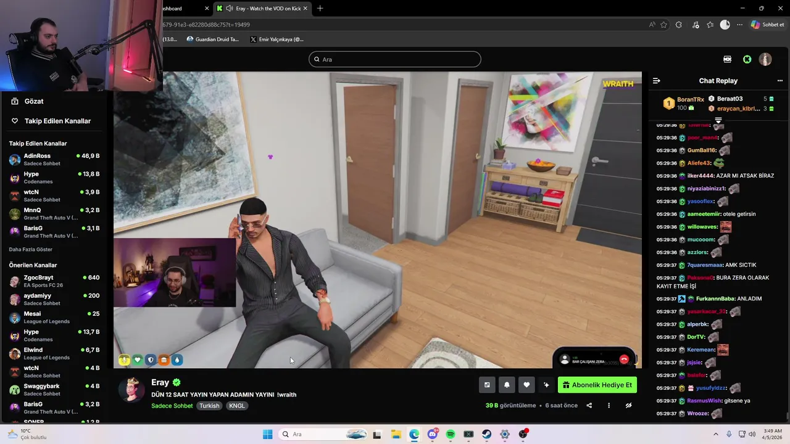
Task: Click Eray streamer avatar below video
Action: coord(131,390)
